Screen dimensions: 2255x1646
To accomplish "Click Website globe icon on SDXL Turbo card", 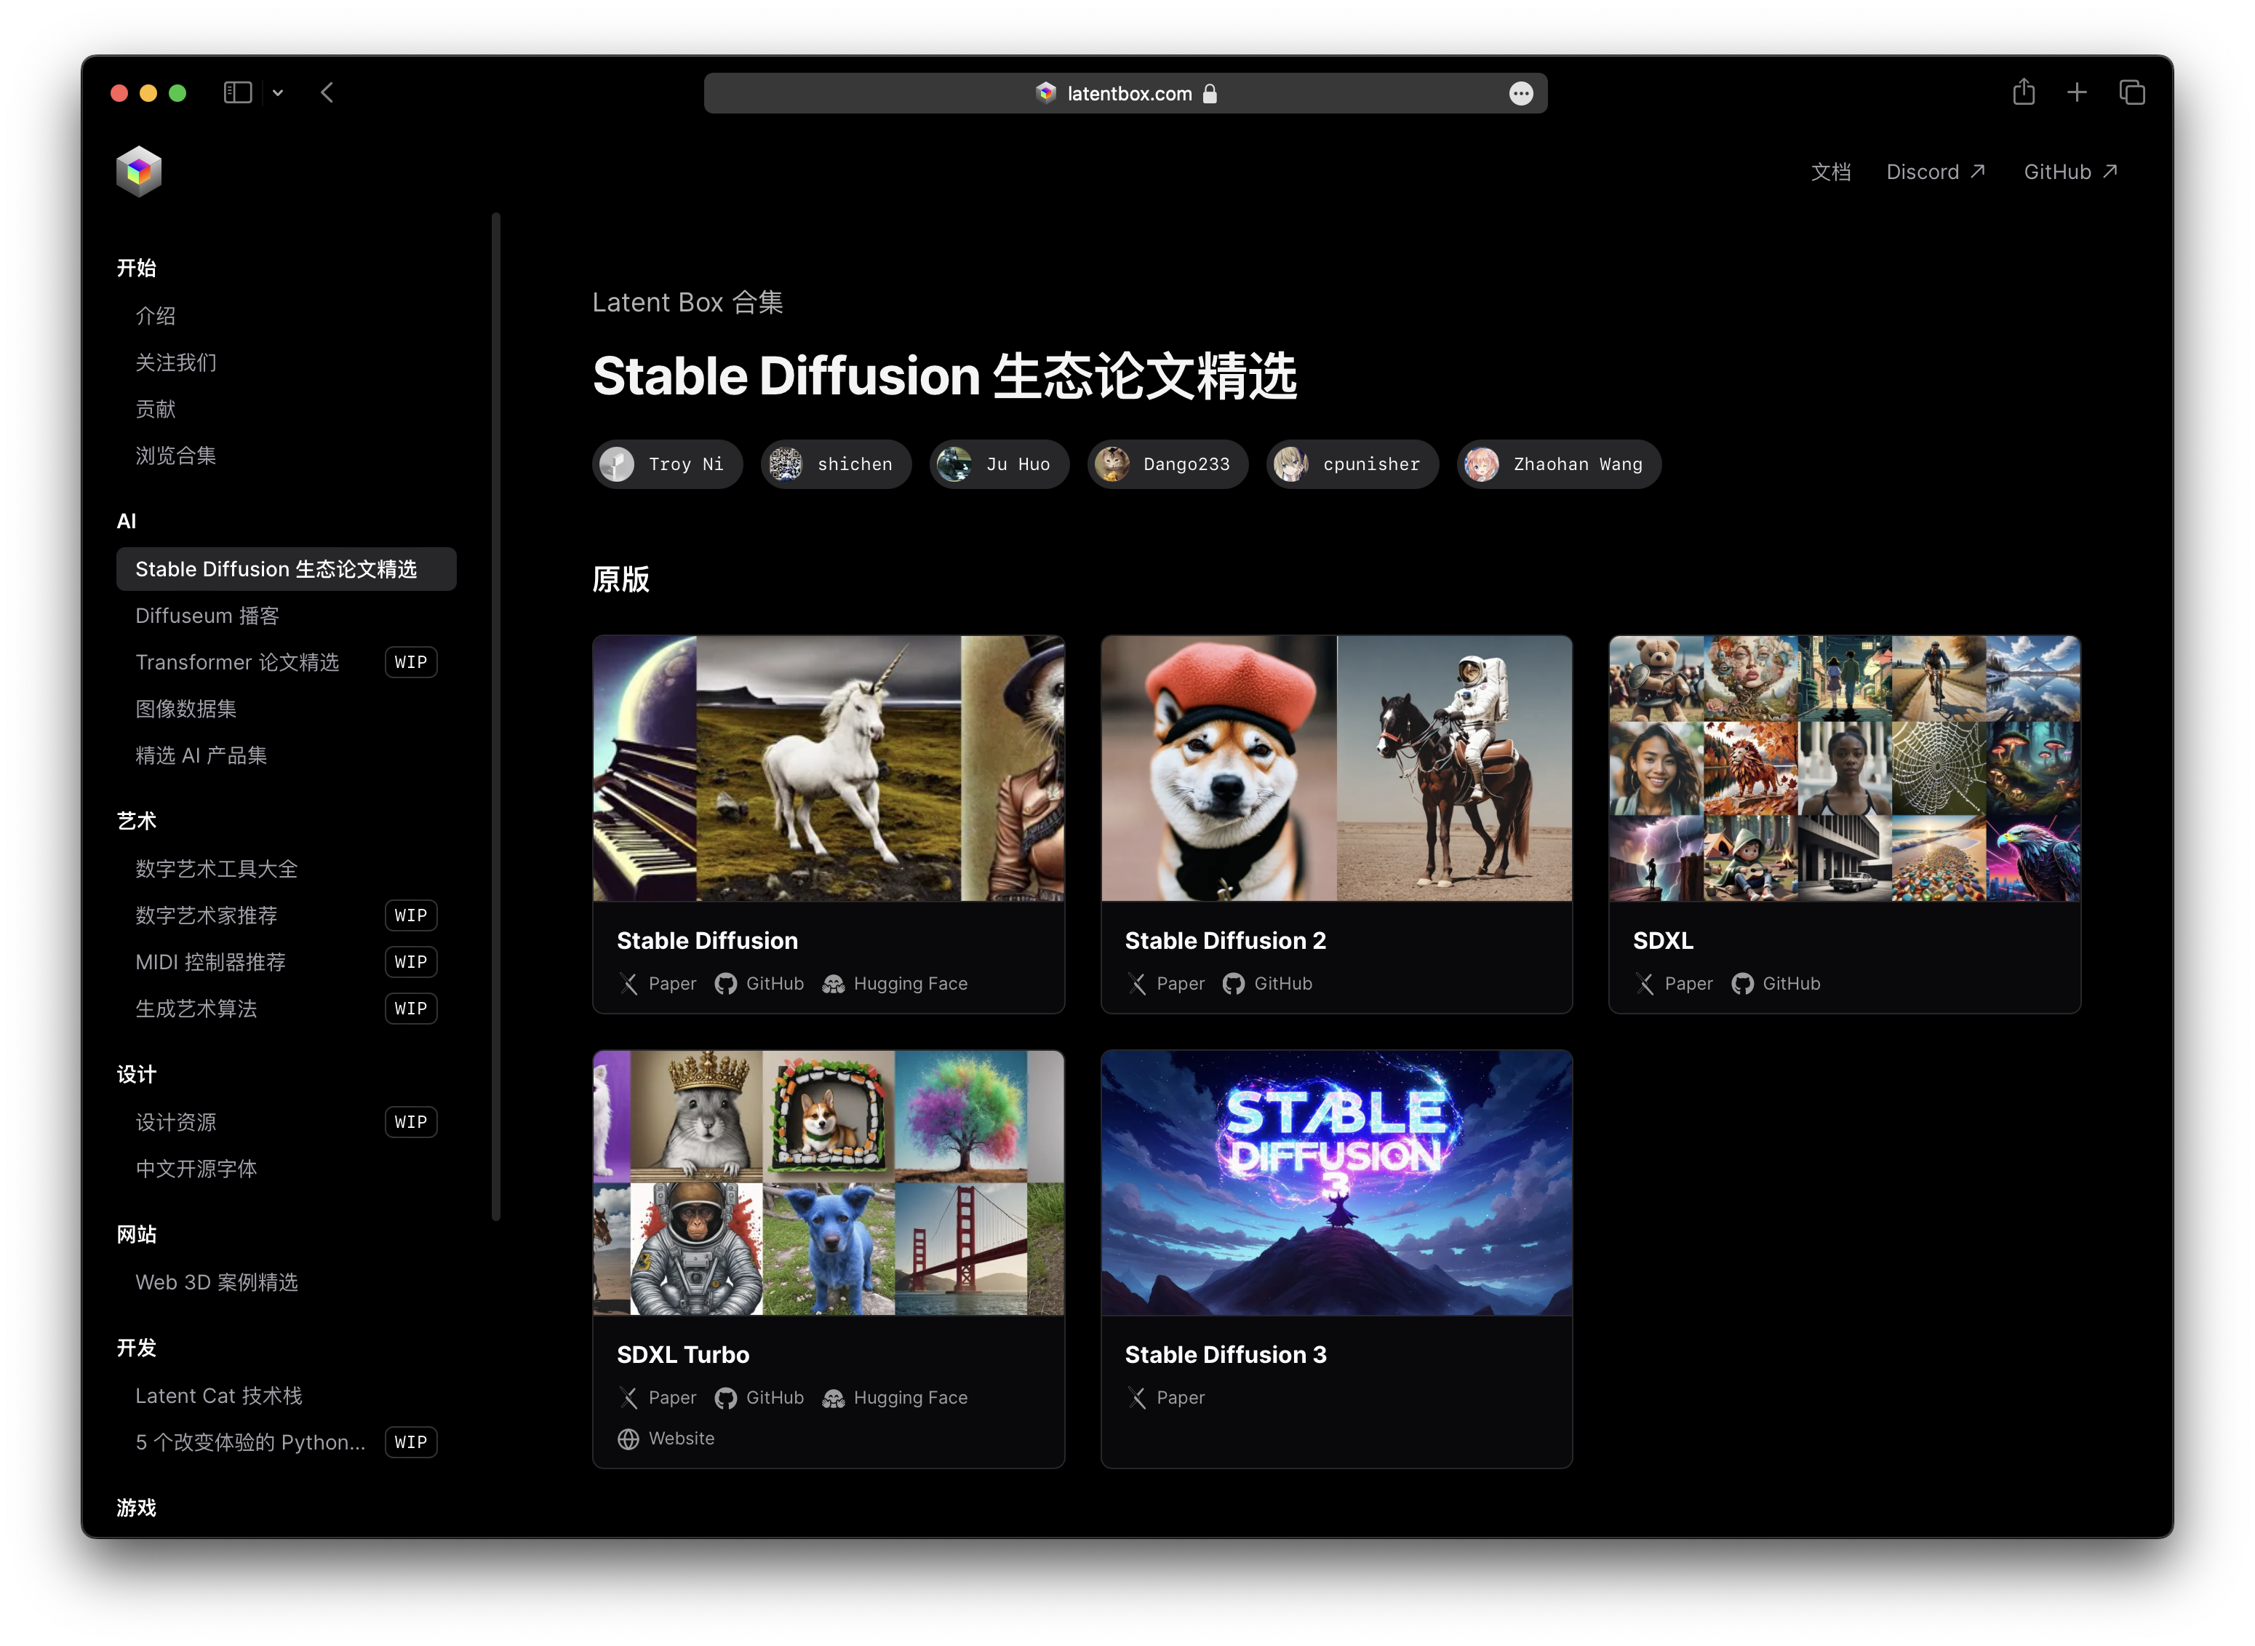I will click(x=628, y=1440).
